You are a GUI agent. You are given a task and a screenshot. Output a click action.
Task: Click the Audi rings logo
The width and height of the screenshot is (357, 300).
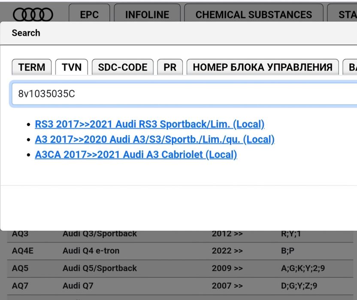tap(33, 15)
